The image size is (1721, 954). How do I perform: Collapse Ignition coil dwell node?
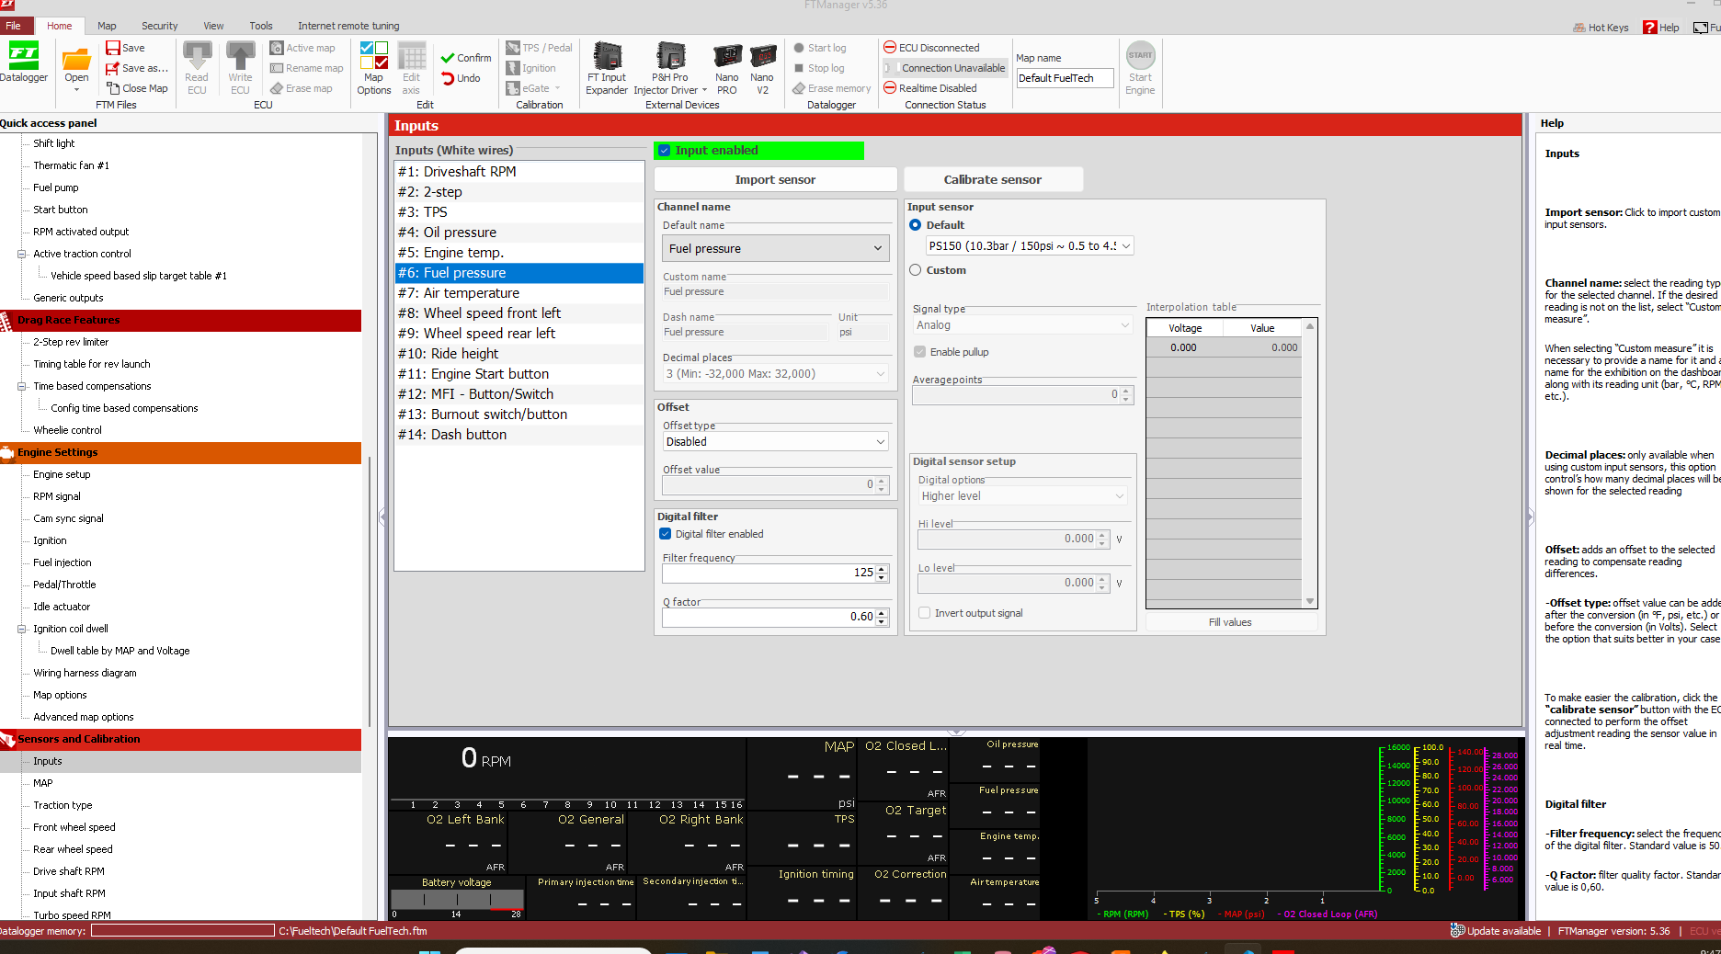point(21,629)
